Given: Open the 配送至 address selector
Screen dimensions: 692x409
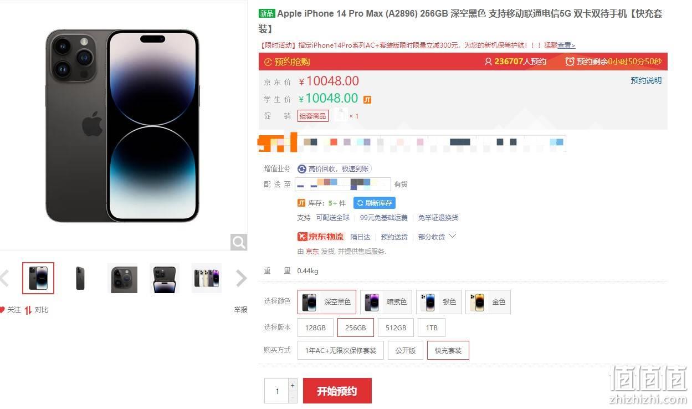Looking at the screenshot, I should click(343, 184).
